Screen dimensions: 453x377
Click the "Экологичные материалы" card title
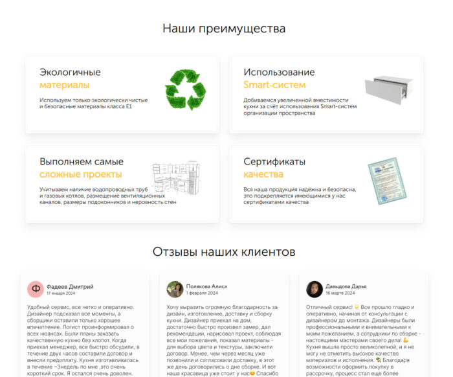pos(70,78)
